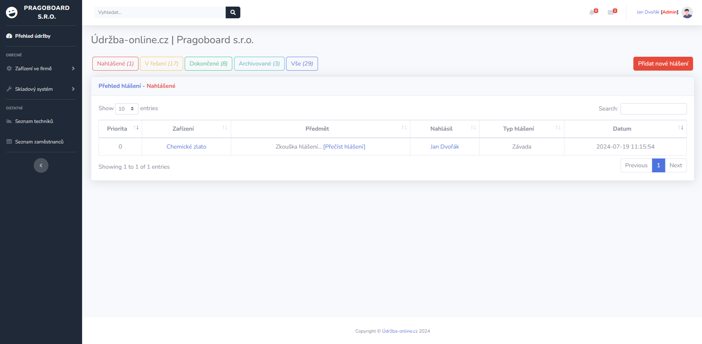Click the user avatar picture
This screenshot has width=702, height=344.
pyautogui.click(x=687, y=12)
